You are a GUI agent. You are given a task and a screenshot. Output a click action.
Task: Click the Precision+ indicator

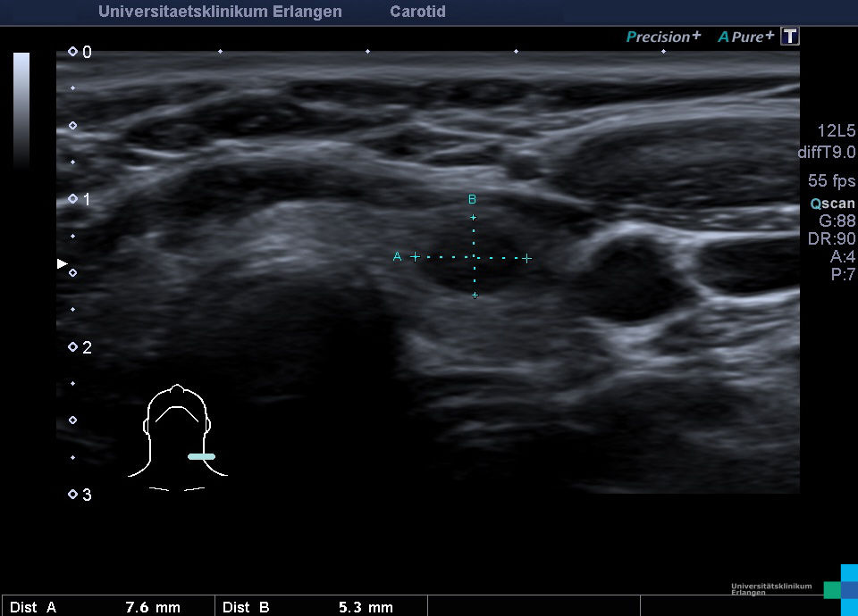pyautogui.click(x=663, y=37)
